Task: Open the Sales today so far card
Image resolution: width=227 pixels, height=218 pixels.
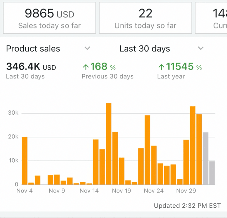Action: click(x=49, y=18)
